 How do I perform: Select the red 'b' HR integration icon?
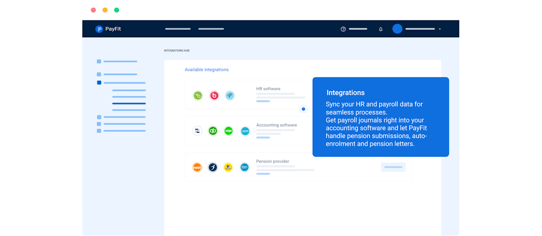pos(214,96)
